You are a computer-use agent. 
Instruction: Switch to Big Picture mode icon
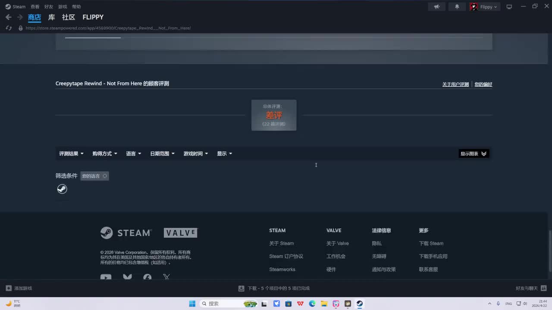tap(509, 6)
